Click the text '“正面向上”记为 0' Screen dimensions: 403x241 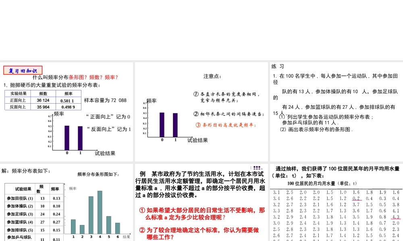(108, 117)
